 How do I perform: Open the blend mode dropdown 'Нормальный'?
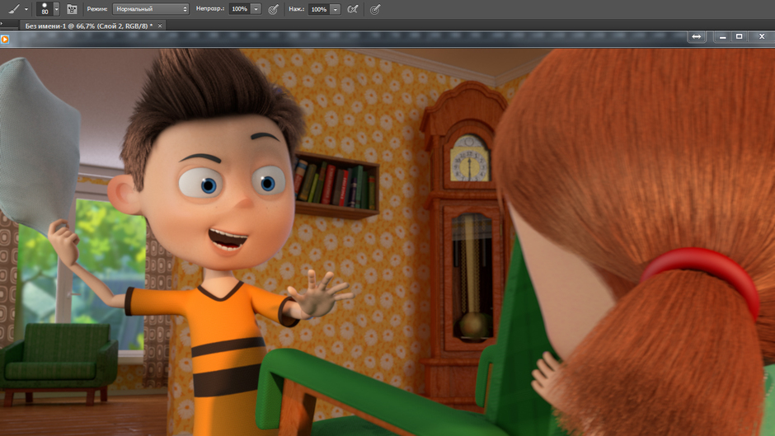coord(151,9)
